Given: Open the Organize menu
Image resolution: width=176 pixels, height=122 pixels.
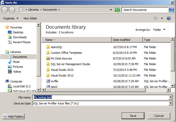Looking at the screenshot, I should 11,18.
